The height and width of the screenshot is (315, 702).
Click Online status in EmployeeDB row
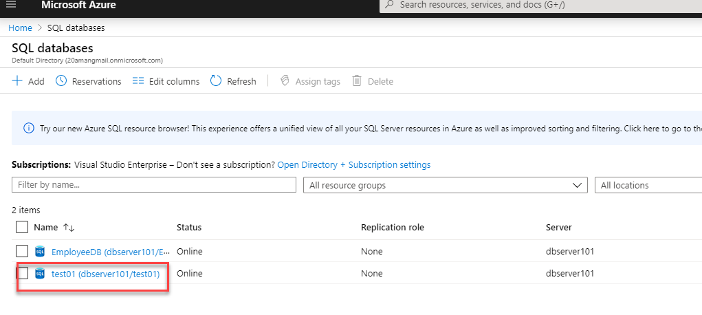[189, 251]
